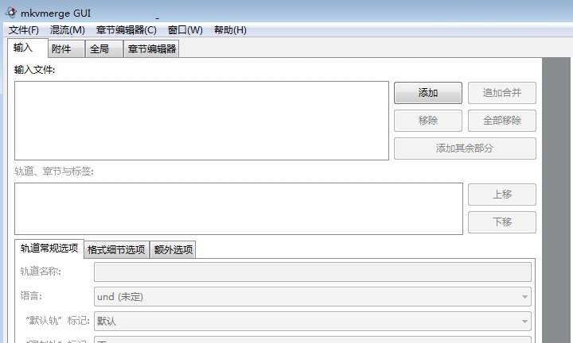Click the 语言: label

pos(31,296)
